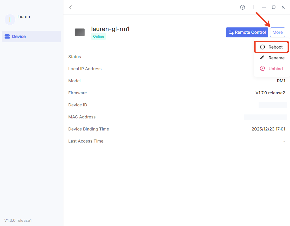Click the RM1 model value
The image size is (290, 226).
coord(281,81)
